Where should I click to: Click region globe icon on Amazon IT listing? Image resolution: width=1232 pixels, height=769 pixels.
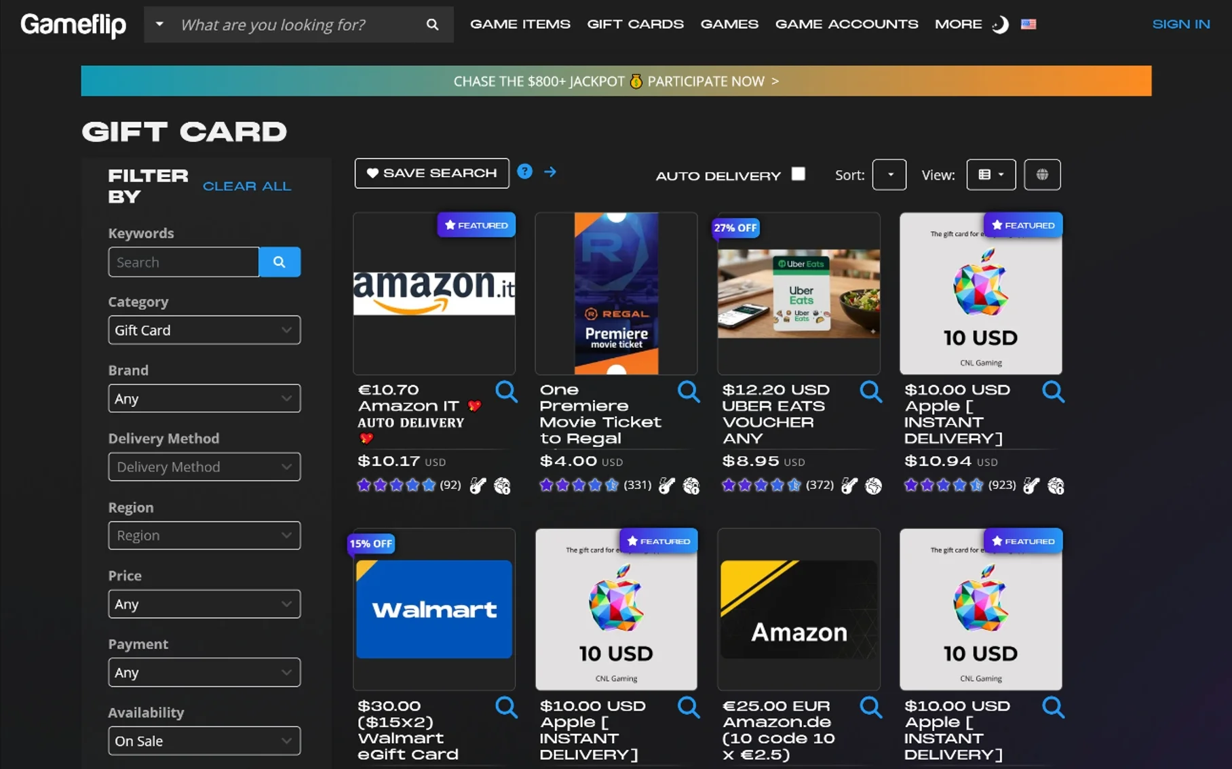[502, 486]
